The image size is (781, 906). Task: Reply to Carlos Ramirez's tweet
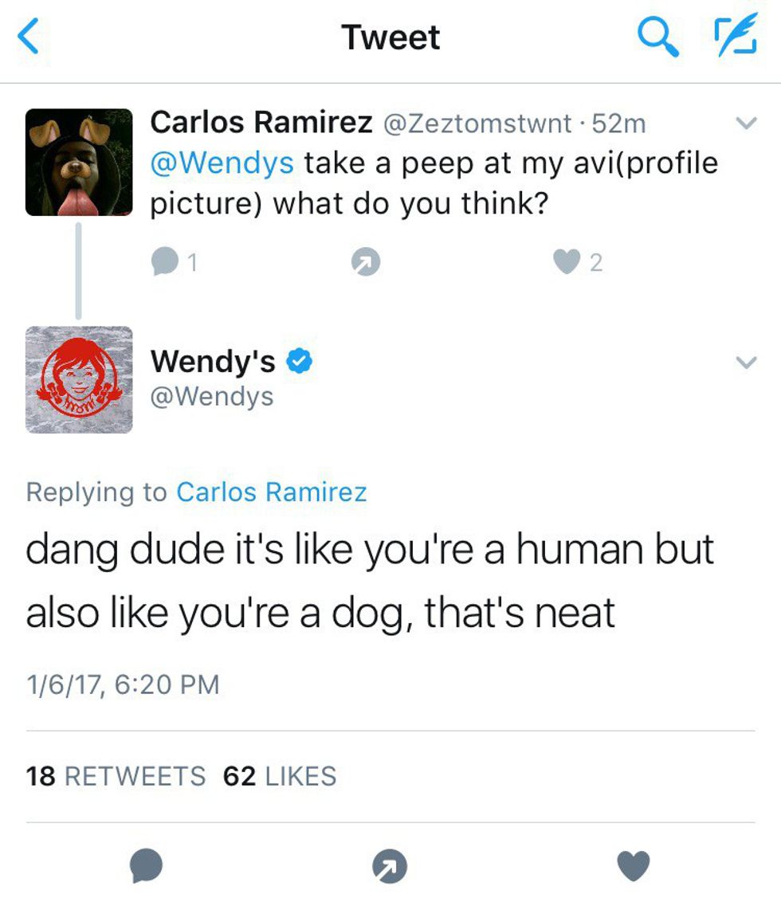coord(164,261)
